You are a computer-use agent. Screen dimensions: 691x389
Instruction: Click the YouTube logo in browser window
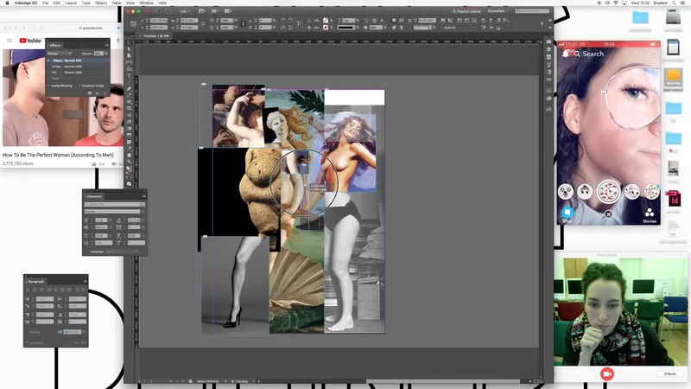click(x=30, y=41)
